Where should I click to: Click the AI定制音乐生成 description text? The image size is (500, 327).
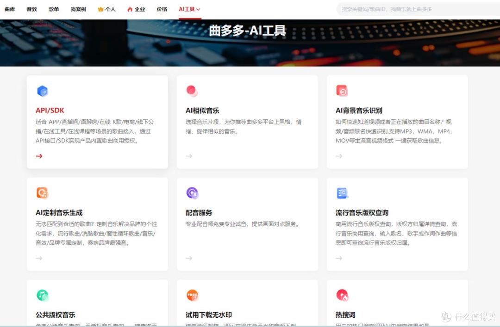[x=96, y=233]
